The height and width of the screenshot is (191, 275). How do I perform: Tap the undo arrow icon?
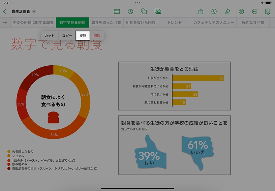pyautogui.click(x=214, y=11)
